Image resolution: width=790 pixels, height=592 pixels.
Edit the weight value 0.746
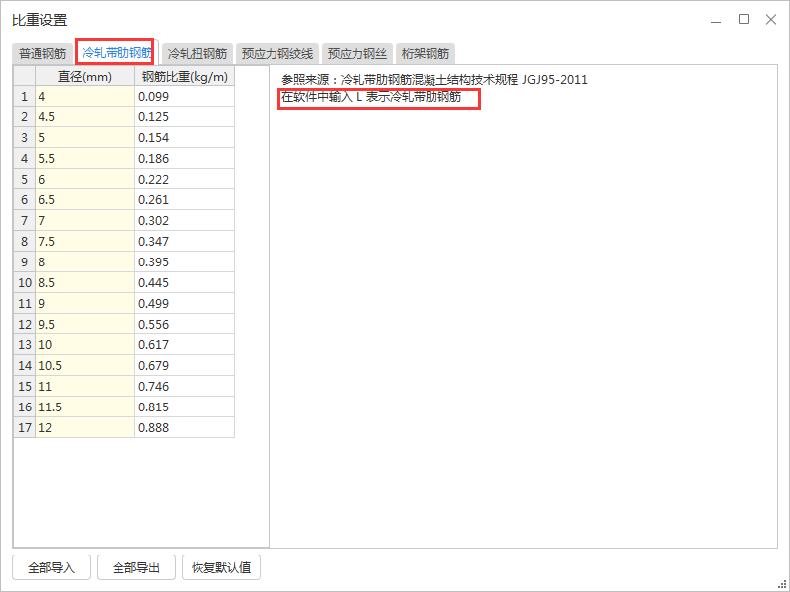(185, 386)
